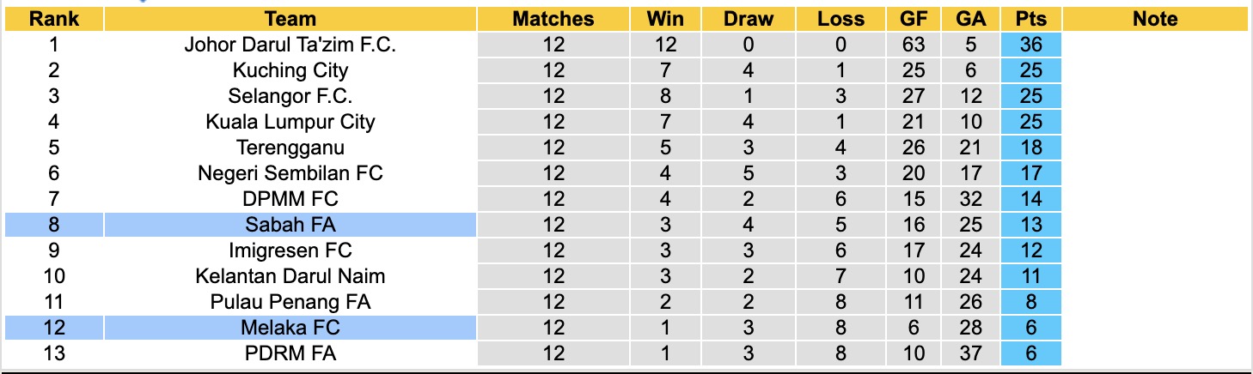Screen dimensions: 1253x374
Task: Click the Win column header
Action: coord(664,19)
